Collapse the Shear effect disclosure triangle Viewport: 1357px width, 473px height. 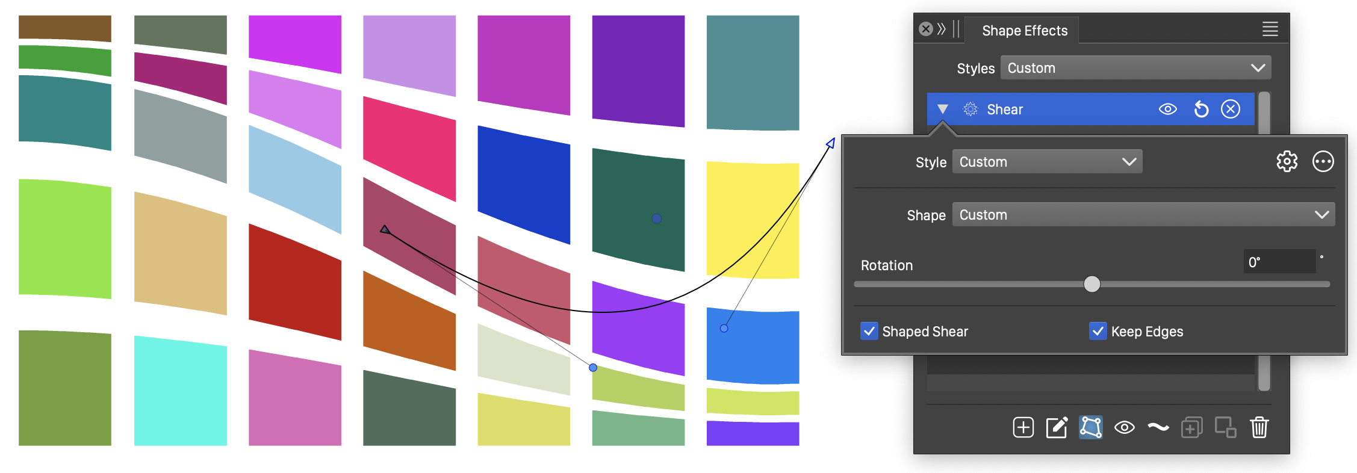point(943,110)
